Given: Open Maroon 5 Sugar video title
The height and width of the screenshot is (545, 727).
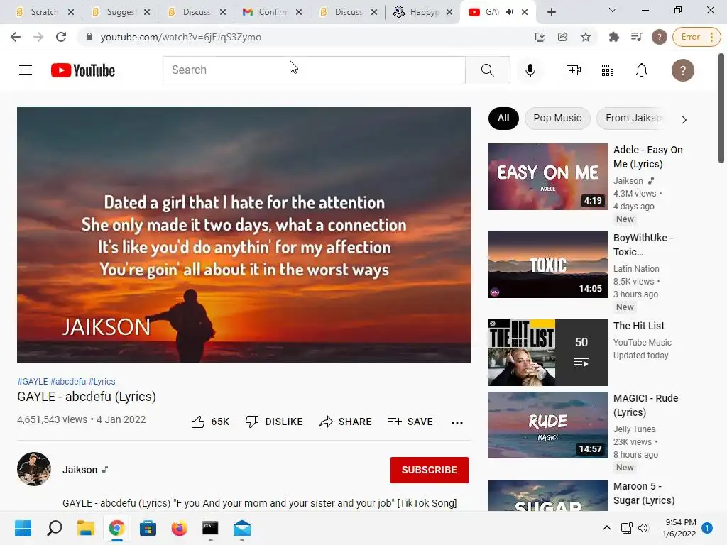Looking at the screenshot, I should 643,493.
